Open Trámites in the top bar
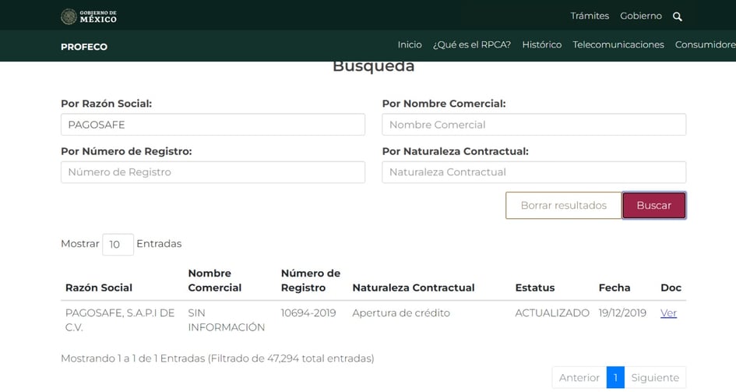Image resolution: width=736 pixels, height=392 pixels. (590, 16)
